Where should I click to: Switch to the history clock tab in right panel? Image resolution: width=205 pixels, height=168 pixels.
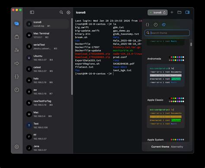click(156, 25)
